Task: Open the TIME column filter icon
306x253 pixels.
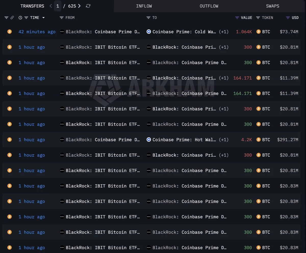Action: (26, 18)
